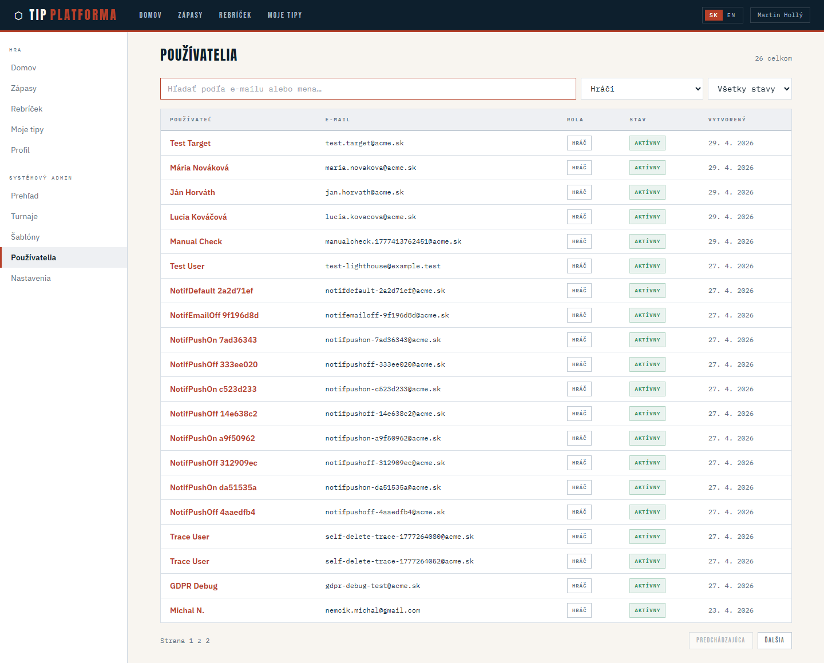Screen dimensions: 824x663
Task: Select the SK language option
Action: pos(713,15)
